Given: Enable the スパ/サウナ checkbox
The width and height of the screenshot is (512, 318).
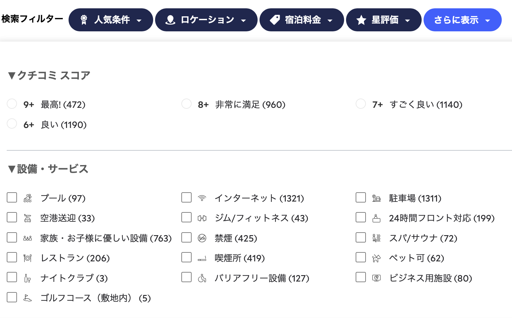Looking at the screenshot, I should tap(361, 237).
